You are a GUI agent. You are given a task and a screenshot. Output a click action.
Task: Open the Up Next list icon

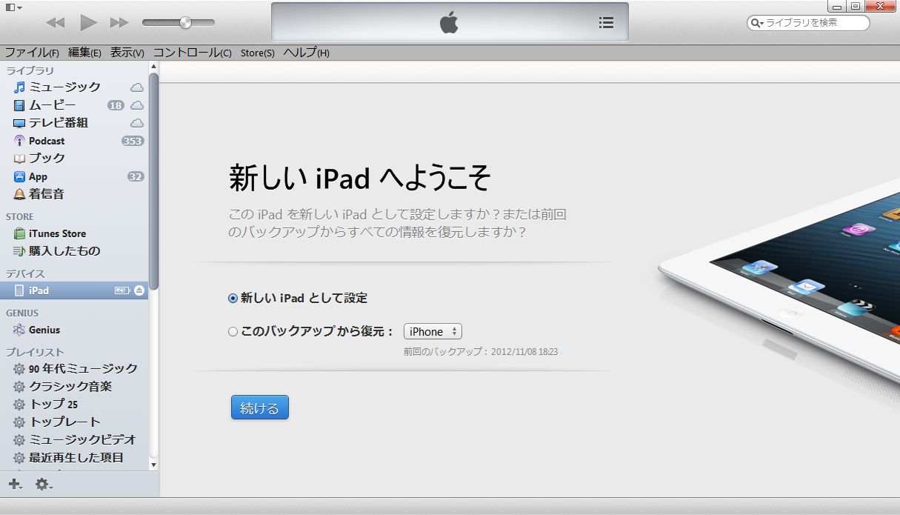(x=606, y=22)
